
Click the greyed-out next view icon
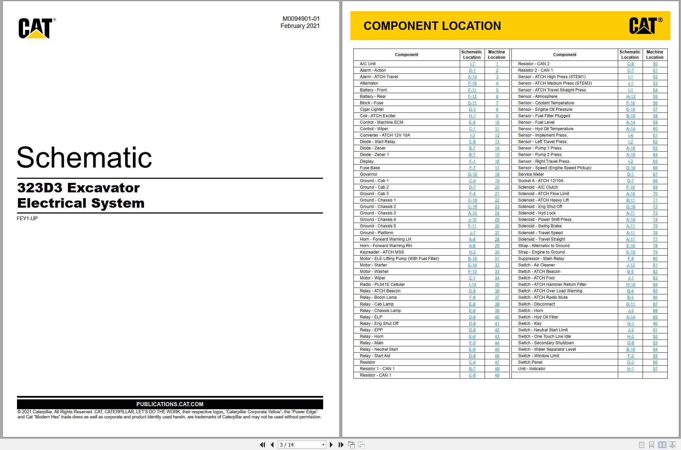[x=362, y=445]
